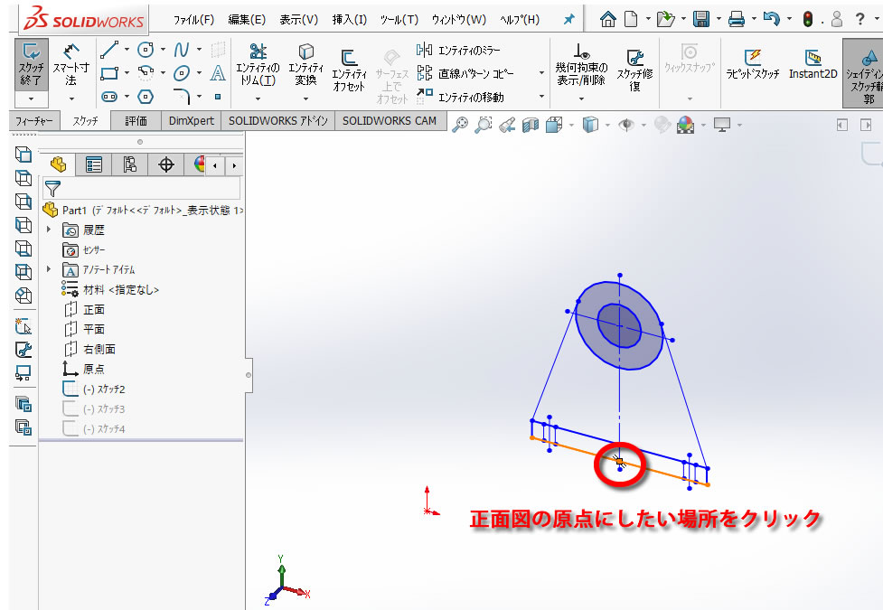This screenshot has width=883, height=610.
Task: Click the Zoom to Fit icon
Action: (x=461, y=125)
